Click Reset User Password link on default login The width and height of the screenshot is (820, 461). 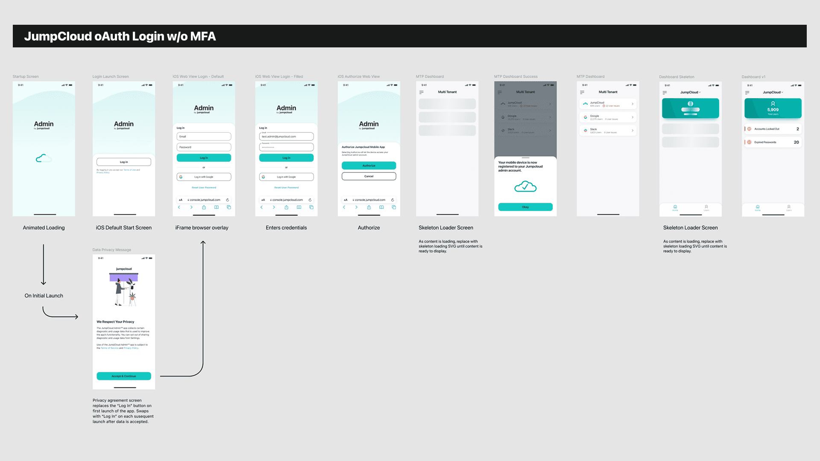204,187
